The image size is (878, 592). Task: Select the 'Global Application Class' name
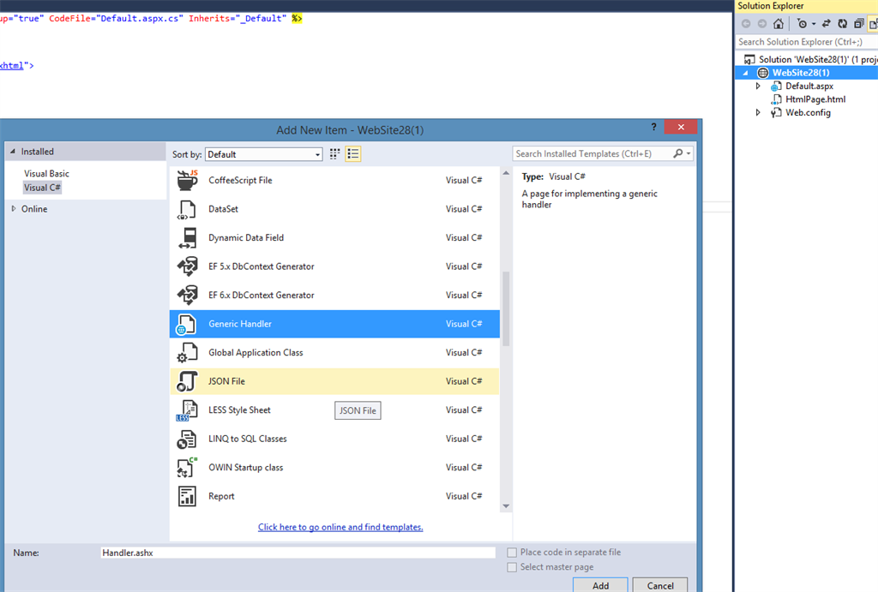(x=256, y=352)
